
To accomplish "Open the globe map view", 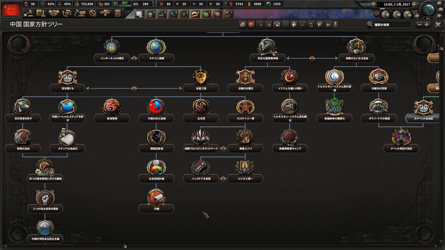I will pos(428,9).
